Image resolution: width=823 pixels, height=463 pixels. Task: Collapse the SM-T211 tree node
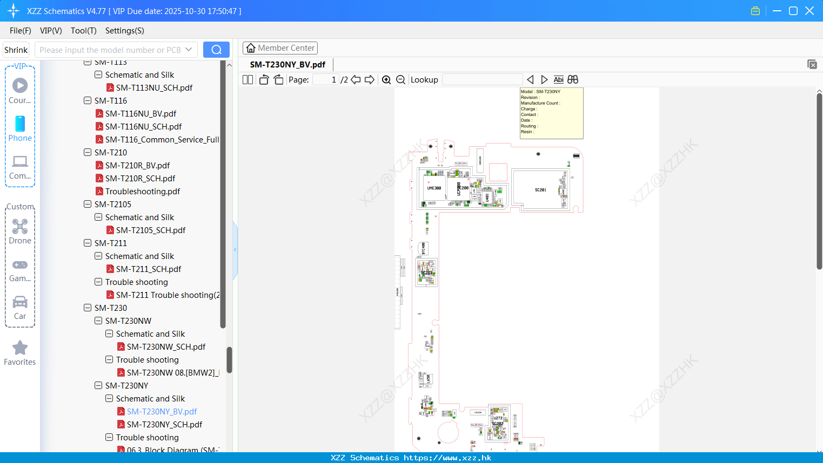tap(88, 243)
